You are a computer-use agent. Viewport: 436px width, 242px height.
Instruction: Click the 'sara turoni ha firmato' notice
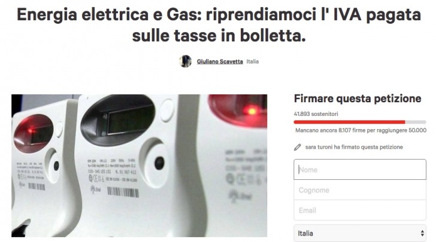pos(354,147)
